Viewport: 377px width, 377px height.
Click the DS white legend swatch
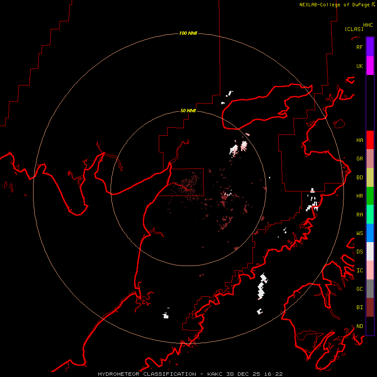click(x=370, y=251)
